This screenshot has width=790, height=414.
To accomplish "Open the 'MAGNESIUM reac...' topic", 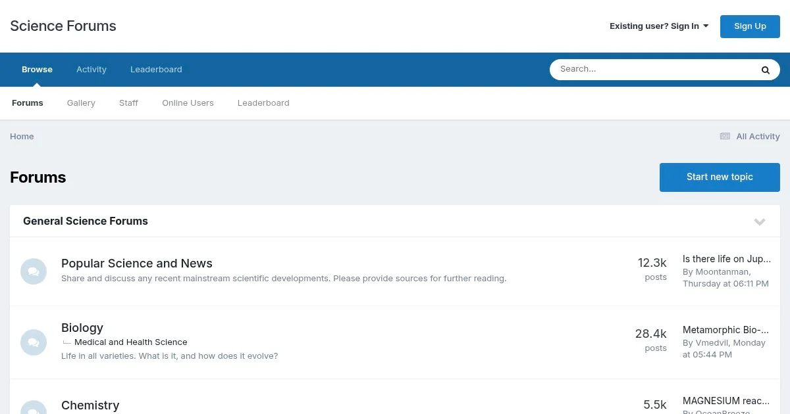I will pyautogui.click(x=726, y=401).
